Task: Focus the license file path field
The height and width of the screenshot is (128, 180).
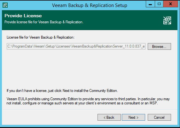Action: (x=76, y=46)
